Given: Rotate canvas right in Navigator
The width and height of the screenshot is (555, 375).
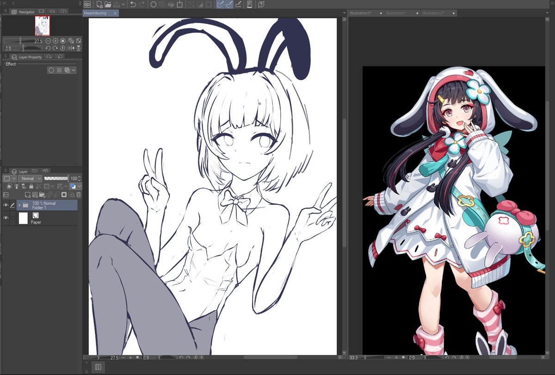Looking at the screenshot, I should [55, 48].
